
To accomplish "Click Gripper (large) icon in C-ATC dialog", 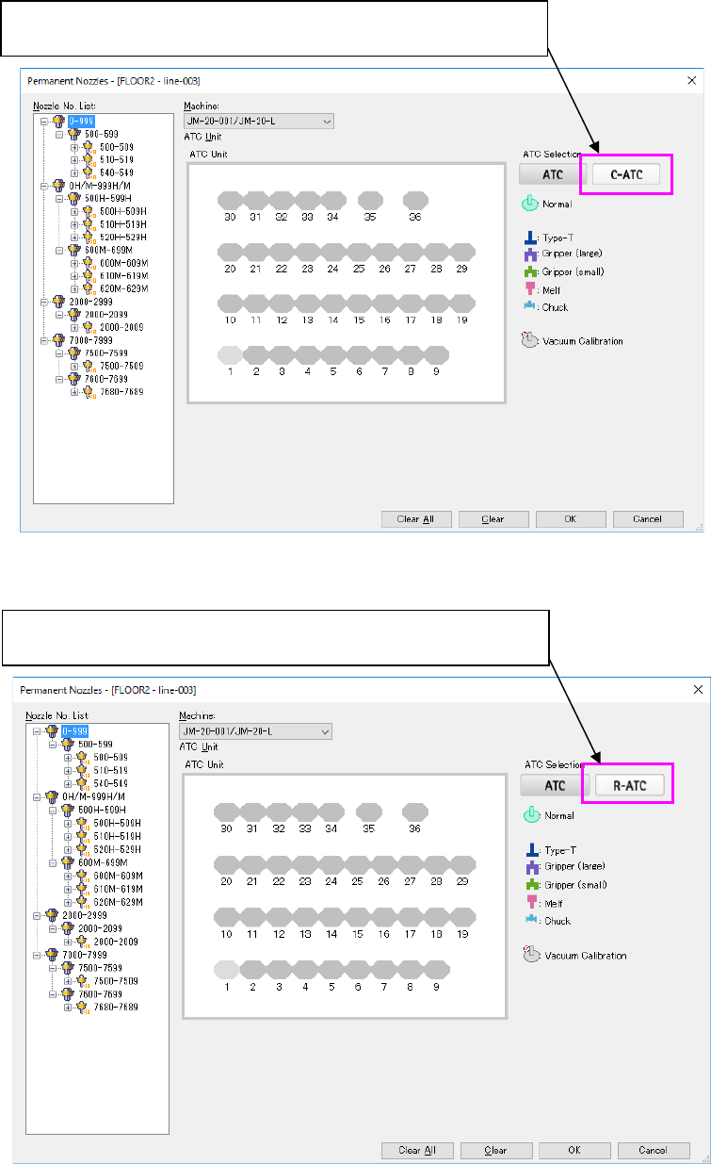I will [529, 254].
